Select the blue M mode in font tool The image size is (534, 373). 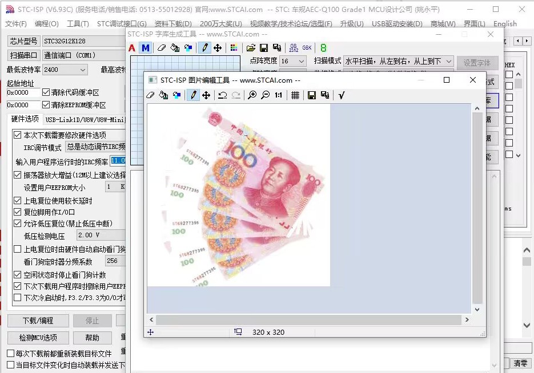[146, 48]
